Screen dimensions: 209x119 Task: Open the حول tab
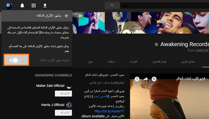pyautogui.click(x=90, y=62)
